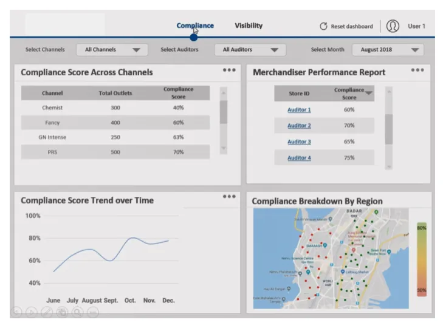
Task: Click the User 1 label
Action: click(x=416, y=26)
